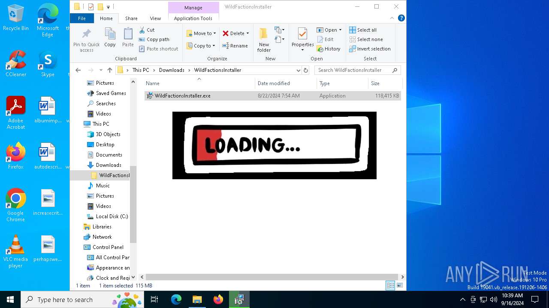
Task: Click the Copy icon in Clipboard group
Action: [x=110, y=38]
